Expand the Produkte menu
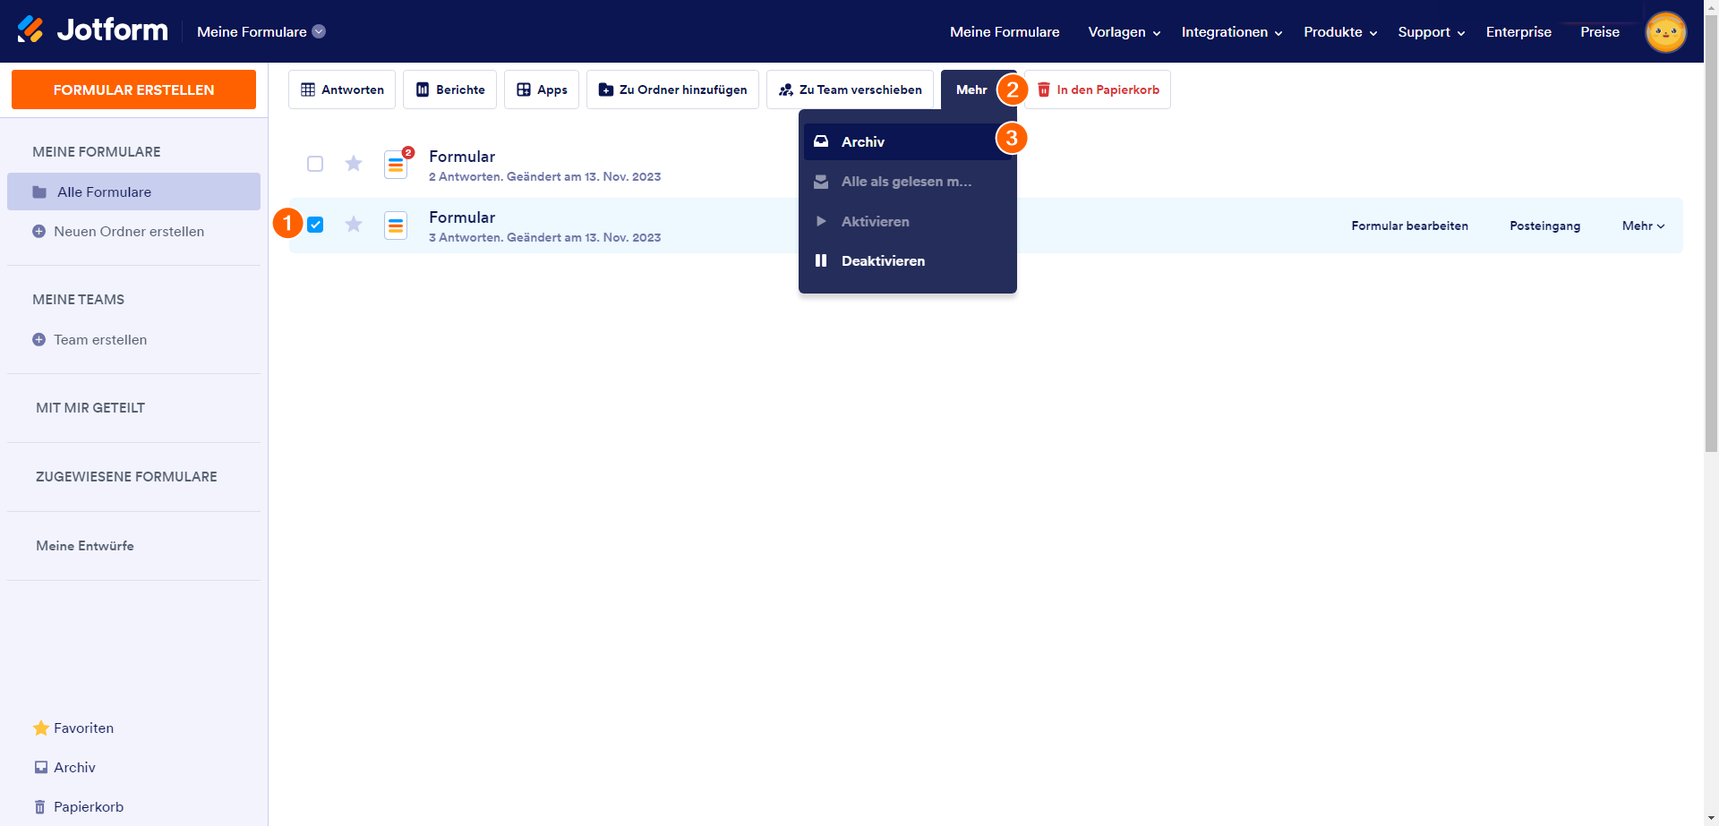The image size is (1719, 826). click(x=1340, y=32)
